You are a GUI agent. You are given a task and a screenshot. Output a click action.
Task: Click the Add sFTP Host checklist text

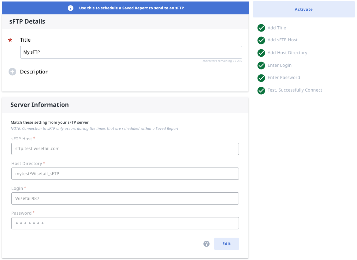click(x=283, y=40)
